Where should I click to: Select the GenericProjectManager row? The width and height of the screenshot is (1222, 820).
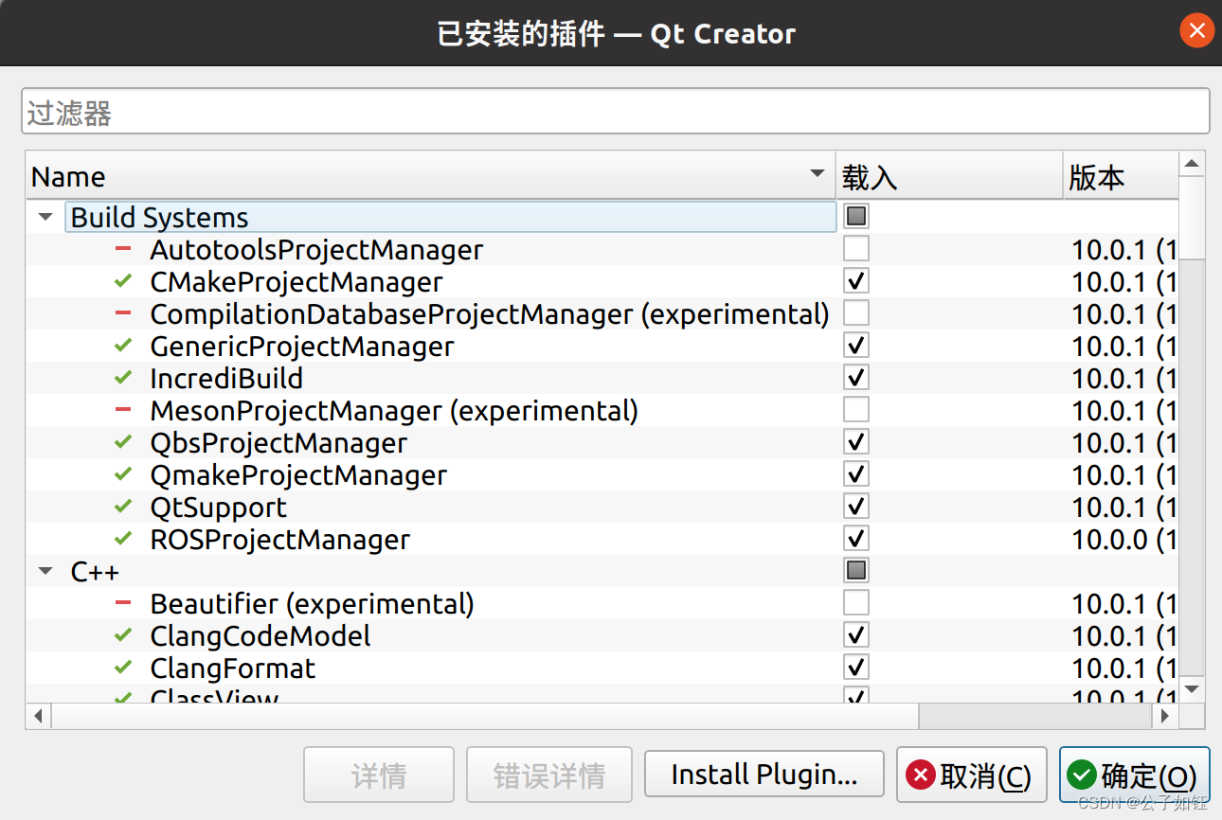[602, 346]
